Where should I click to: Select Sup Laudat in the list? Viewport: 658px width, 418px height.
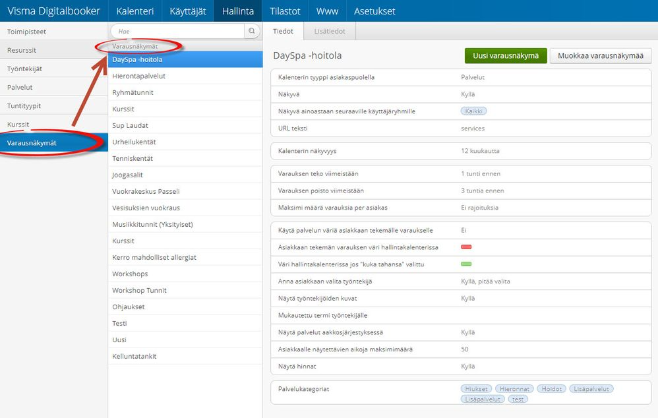[185, 125]
